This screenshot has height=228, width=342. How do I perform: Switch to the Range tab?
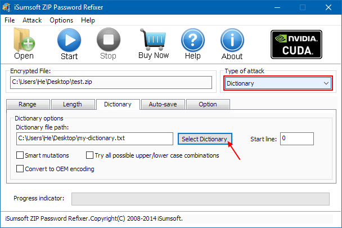pyautogui.click(x=28, y=104)
